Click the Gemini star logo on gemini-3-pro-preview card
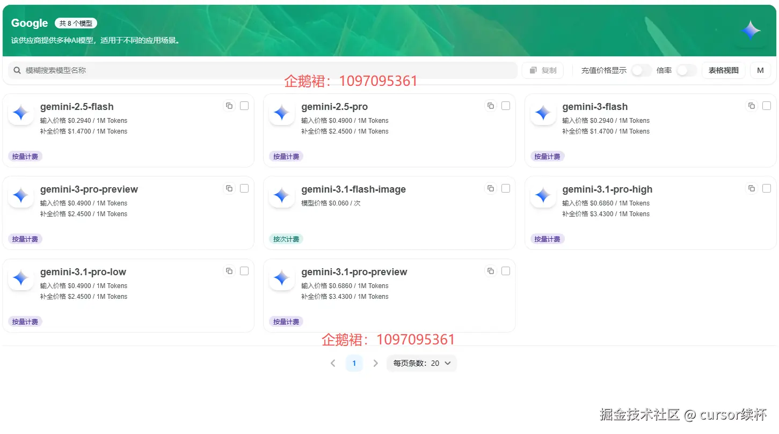This screenshot has height=434, width=779. pyautogui.click(x=20, y=195)
